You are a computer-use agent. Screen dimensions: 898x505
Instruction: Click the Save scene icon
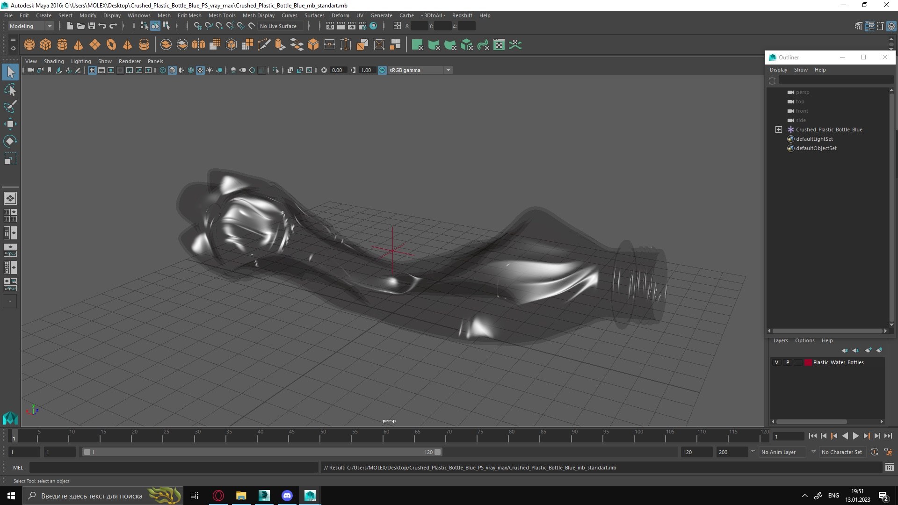92,26
